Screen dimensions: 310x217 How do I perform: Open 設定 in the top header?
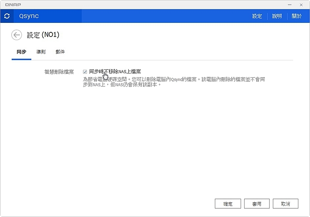pyautogui.click(x=257, y=16)
